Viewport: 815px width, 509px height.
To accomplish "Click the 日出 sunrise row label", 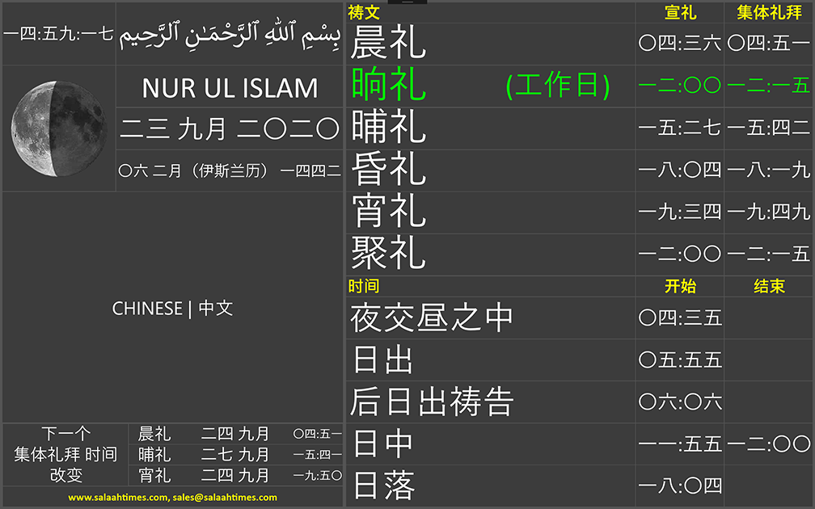I will (x=383, y=360).
